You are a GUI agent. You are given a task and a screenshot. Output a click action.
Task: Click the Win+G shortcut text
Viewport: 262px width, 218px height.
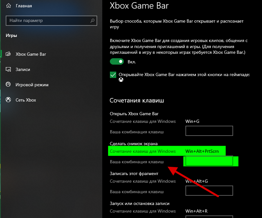192,121
